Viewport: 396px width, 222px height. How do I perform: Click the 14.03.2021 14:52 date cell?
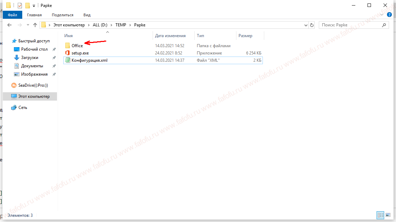click(x=169, y=45)
